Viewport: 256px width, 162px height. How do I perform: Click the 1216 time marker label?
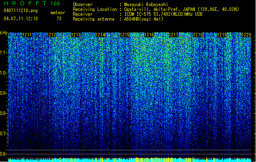click(x=149, y=35)
